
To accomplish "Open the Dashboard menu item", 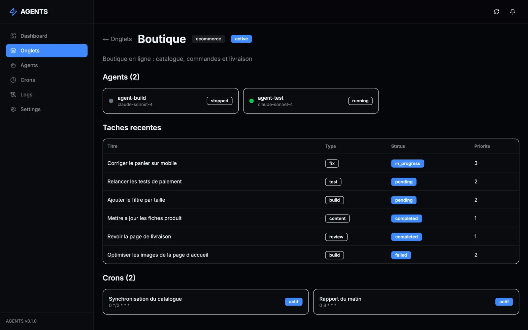I will click(x=47, y=36).
